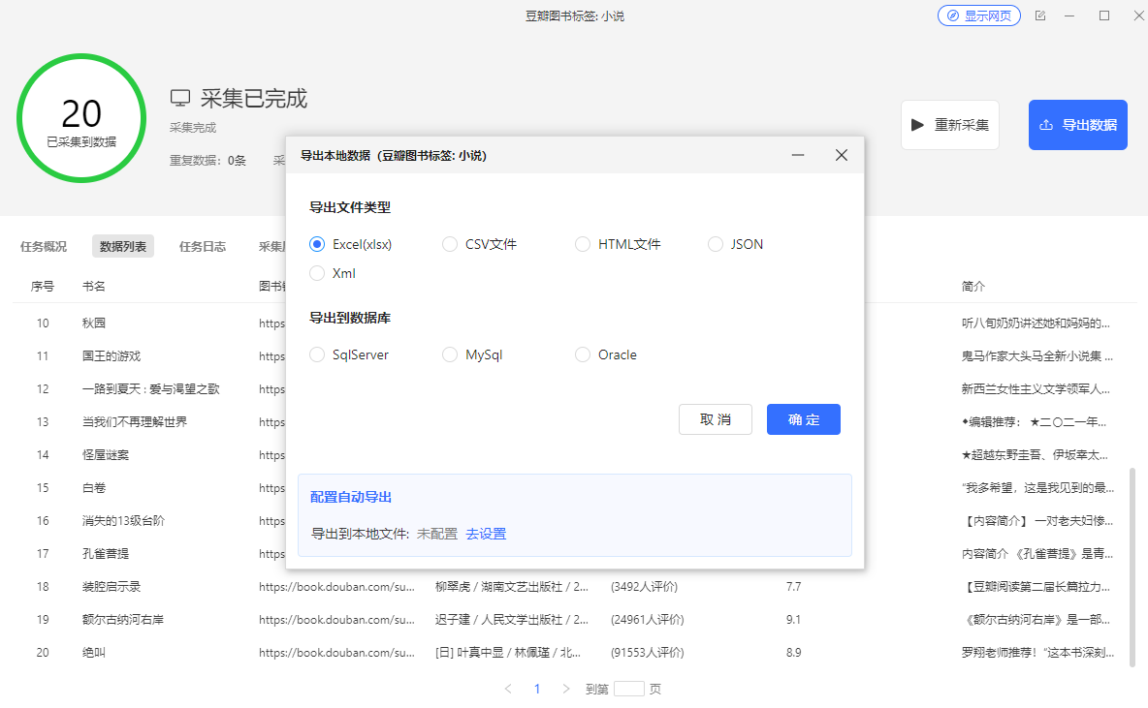This screenshot has width=1148, height=708.
Task: Click the vertical scrollbar of data list
Action: point(1132,567)
